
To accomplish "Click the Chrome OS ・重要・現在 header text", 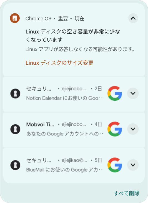I will click(x=55, y=19).
